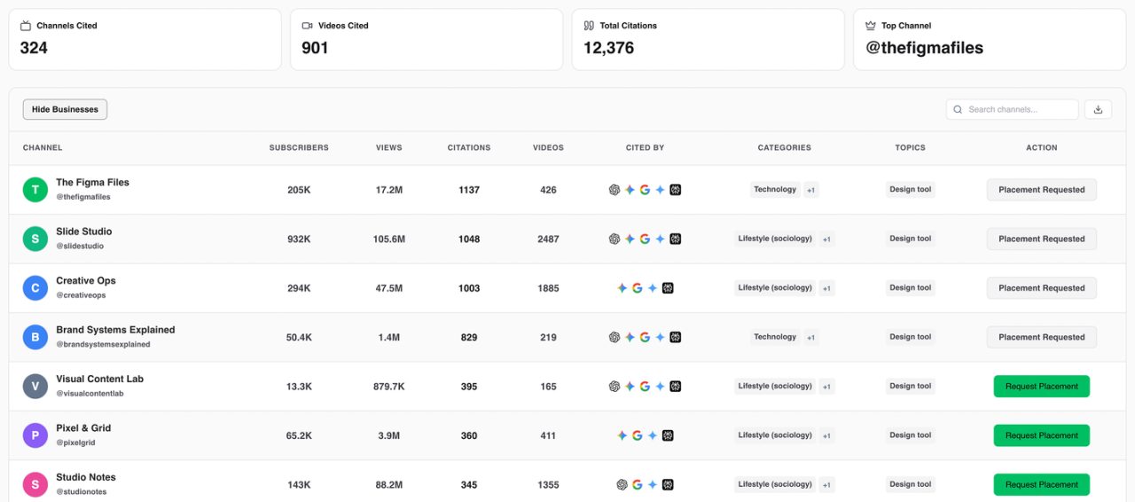The image size is (1135, 502).
Task: Click the @brandsystemsexplained handle
Action: click(x=103, y=344)
